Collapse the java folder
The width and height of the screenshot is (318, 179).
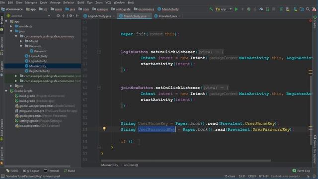tap(11, 31)
